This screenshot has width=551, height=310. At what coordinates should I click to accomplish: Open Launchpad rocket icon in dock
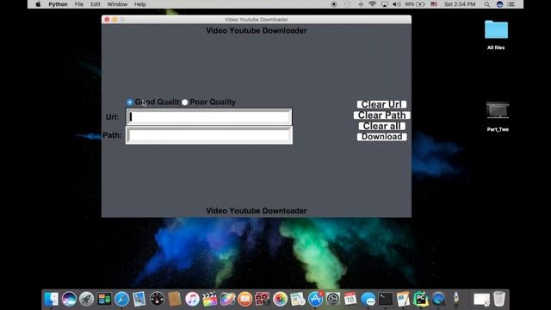86,299
